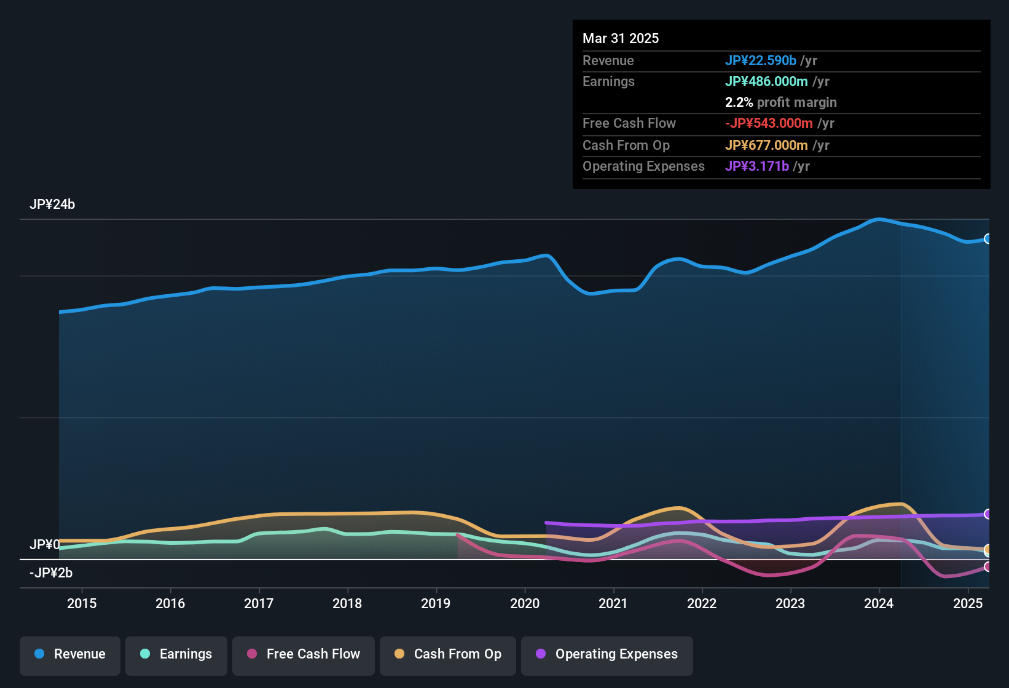Click the -JP¥2b y-axis label

tap(51, 573)
